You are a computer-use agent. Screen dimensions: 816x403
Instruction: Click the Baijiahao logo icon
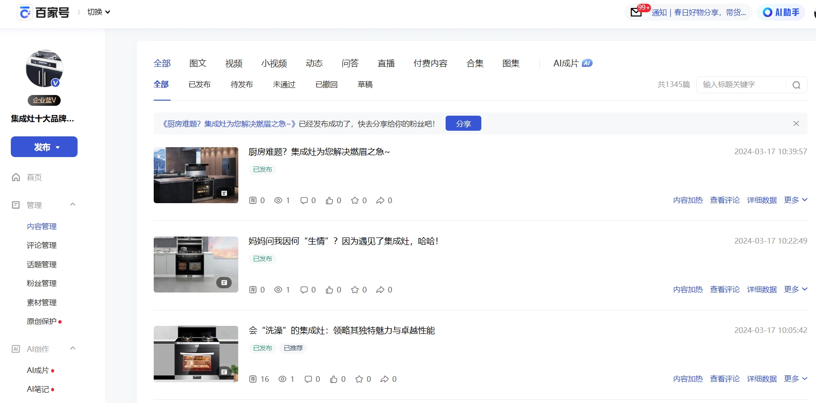pyautogui.click(x=24, y=12)
